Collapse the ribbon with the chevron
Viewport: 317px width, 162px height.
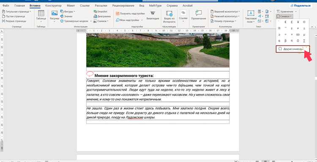[x=312, y=27]
